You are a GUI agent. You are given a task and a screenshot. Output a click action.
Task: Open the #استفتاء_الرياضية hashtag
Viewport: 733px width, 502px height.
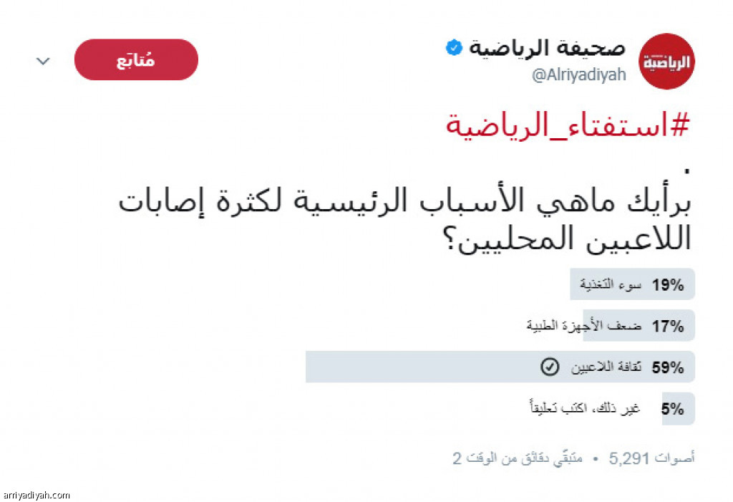(x=567, y=125)
